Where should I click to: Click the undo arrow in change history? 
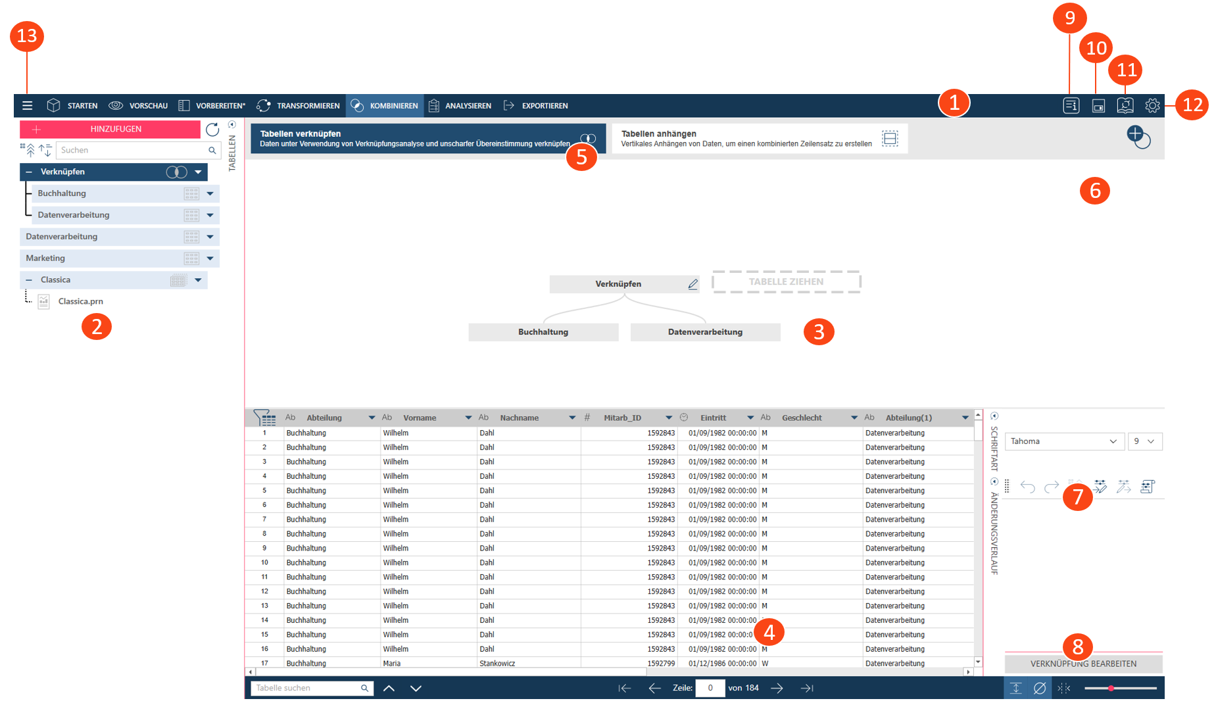click(1027, 487)
